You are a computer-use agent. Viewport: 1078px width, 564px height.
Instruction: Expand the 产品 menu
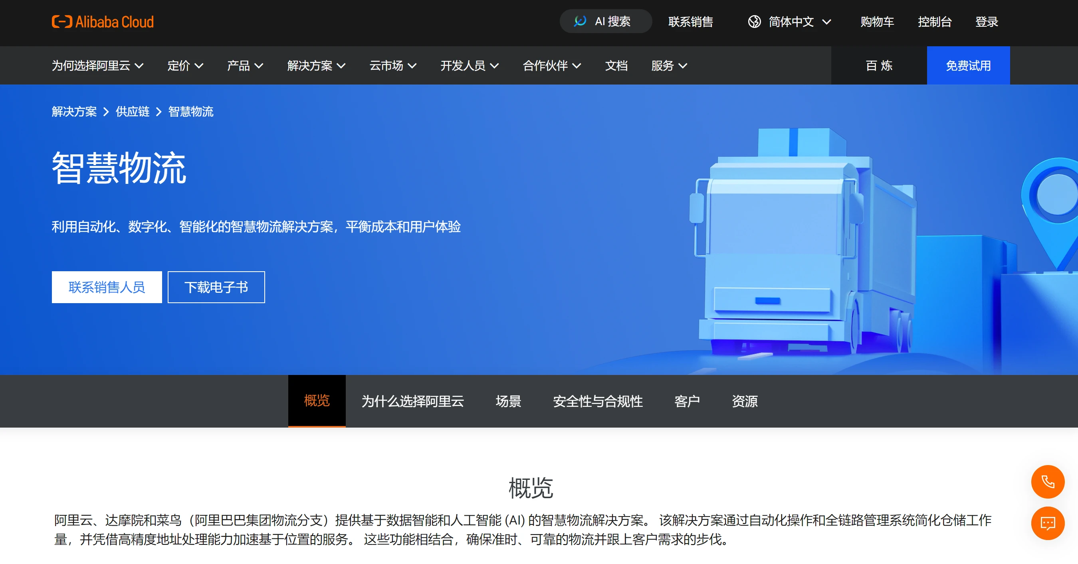pos(245,66)
